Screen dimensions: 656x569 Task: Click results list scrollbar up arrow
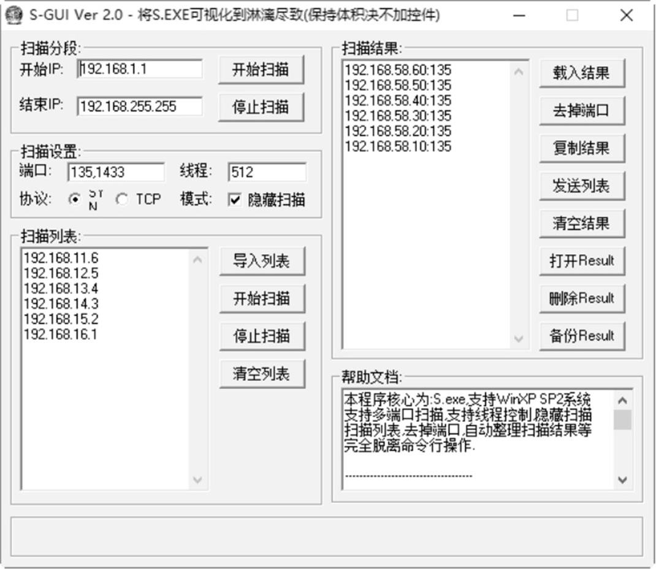pos(519,72)
